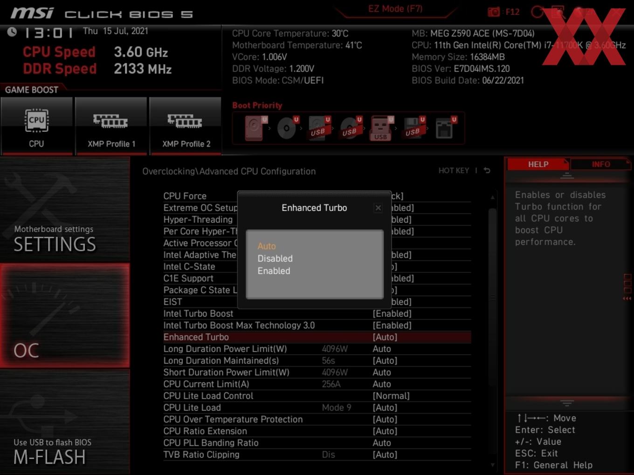Select the CPU Ratio Extension row label

[x=205, y=431]
